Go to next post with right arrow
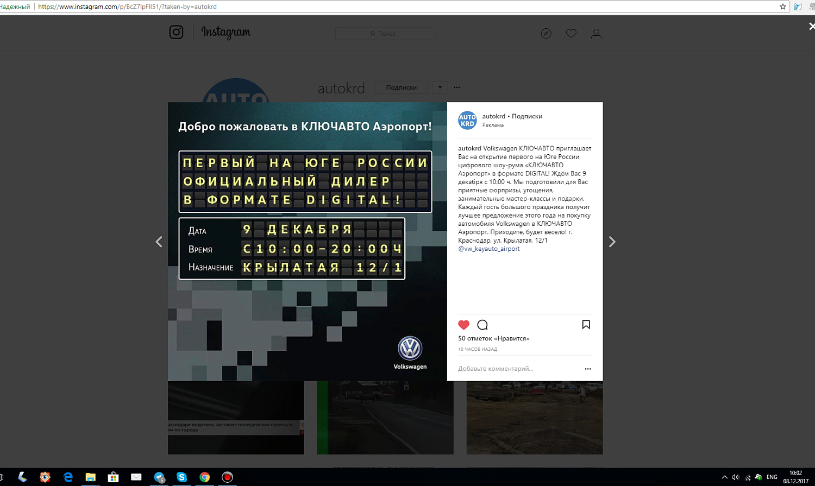The height and width of the screenshot is (486, 815). click(612, 242)
